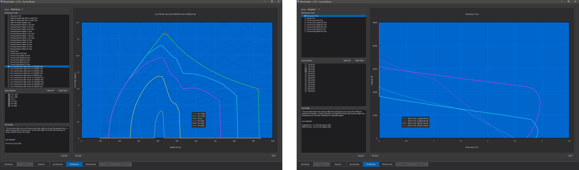Click Previous button in Comparison window
Viewport: 579px width, 170px height.
click(x=375, y=155)
